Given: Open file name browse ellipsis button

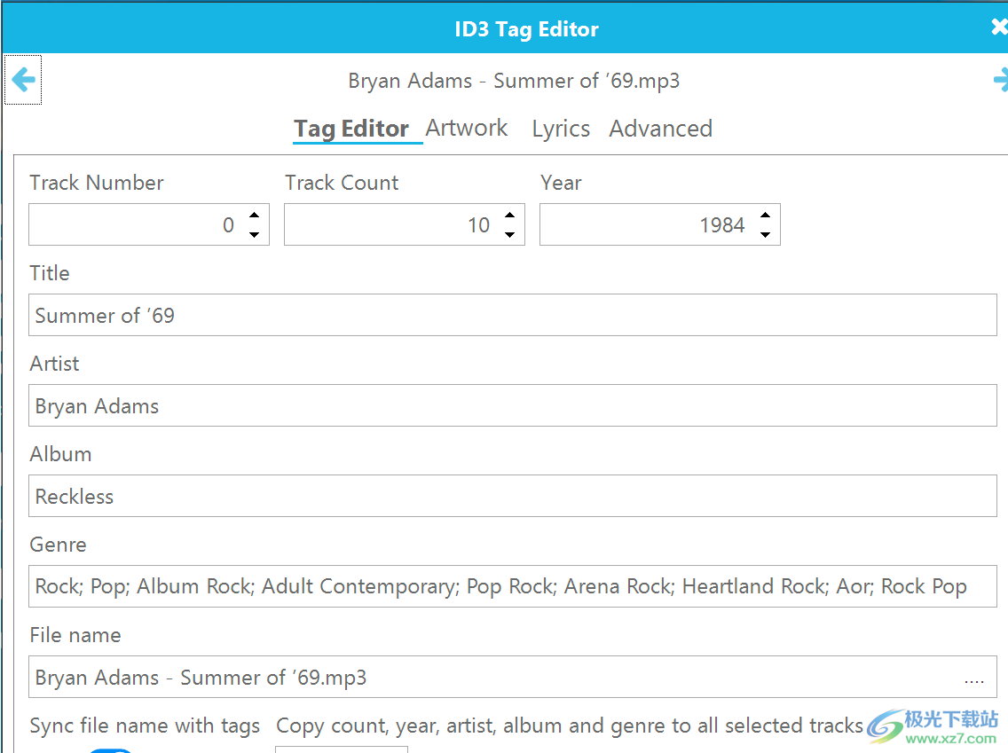Looking at the screenshot, I should (x=974, y=678).
